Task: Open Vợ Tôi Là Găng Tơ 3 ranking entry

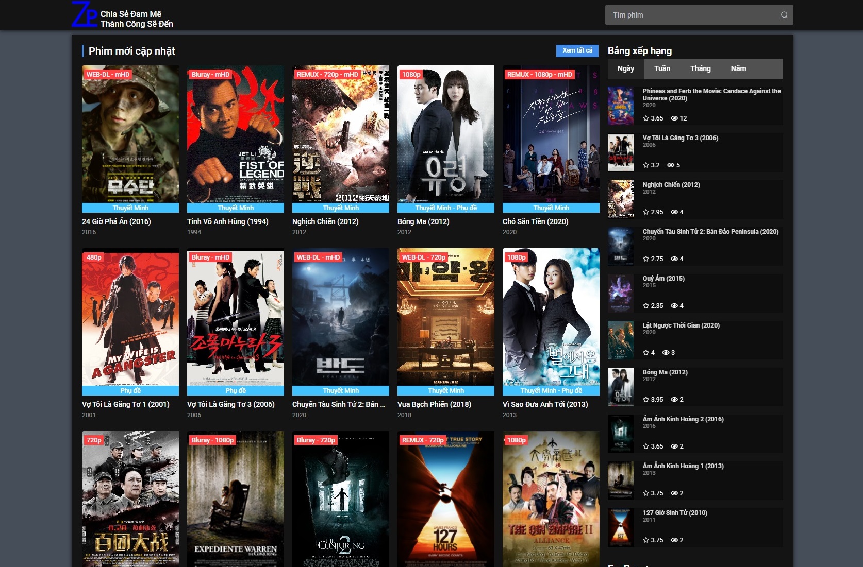Action: pyautogui.click(x=681, y=138)
